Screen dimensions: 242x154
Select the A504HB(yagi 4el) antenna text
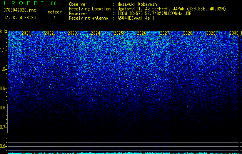click(136, 18)
